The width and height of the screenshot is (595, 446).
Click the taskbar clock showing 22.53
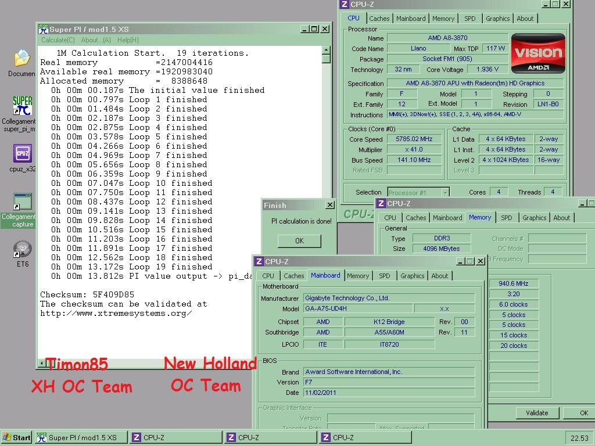click(x=579, y=438)
